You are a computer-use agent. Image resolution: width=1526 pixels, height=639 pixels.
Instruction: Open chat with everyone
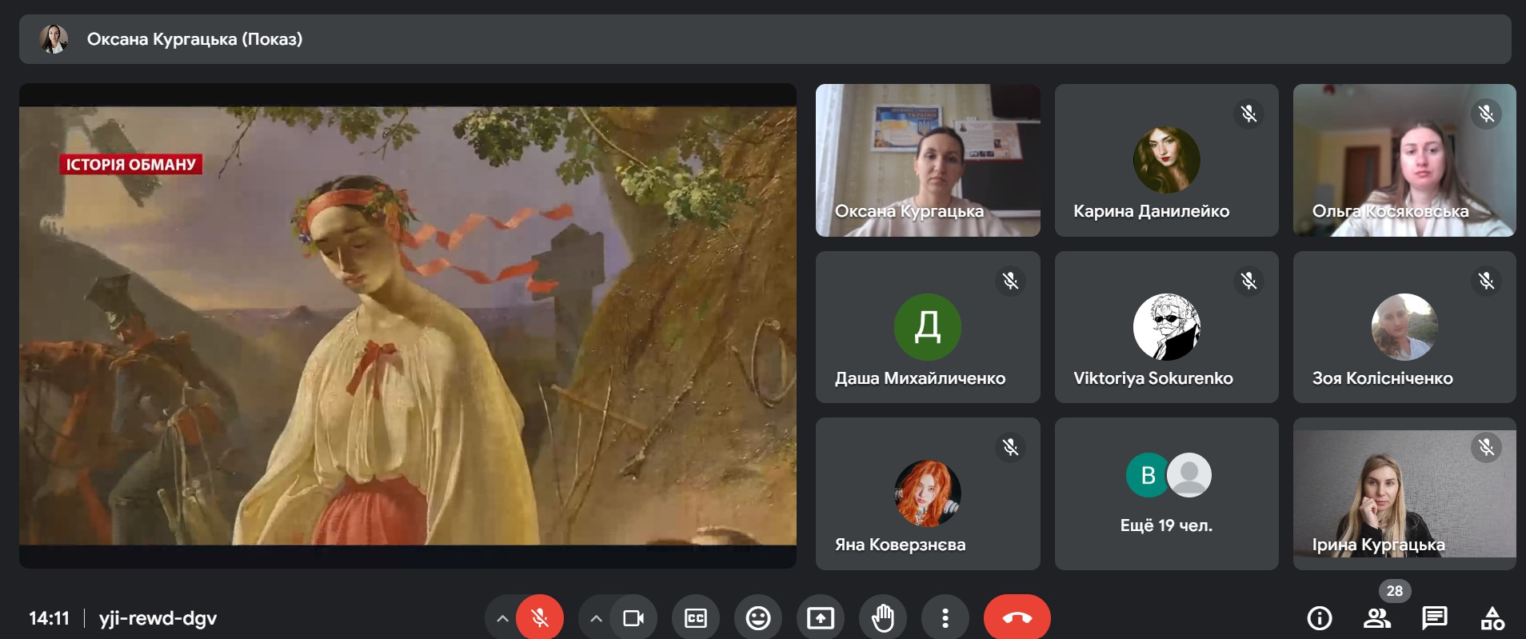[1435, 618]
